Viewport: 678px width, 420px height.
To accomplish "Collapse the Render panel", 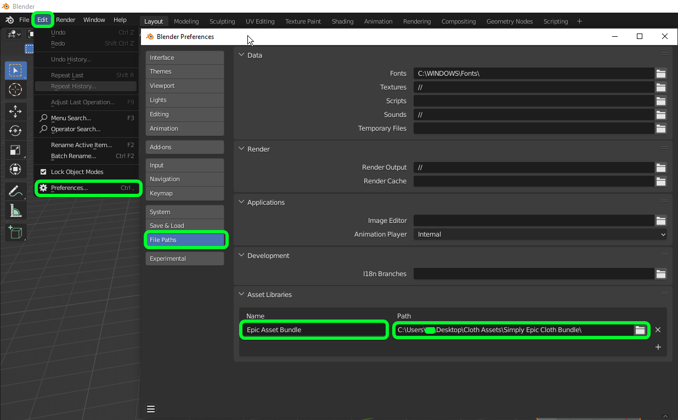I will click(242, 149).
